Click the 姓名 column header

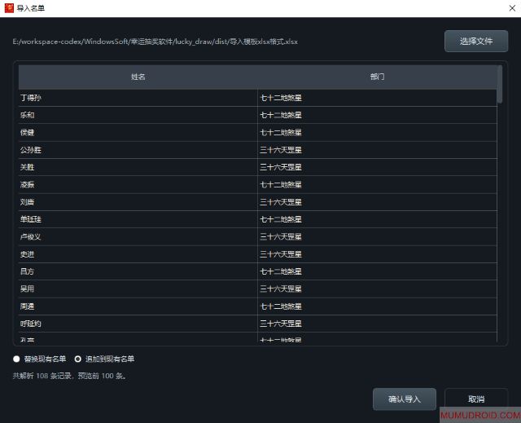tap(138, 77)
